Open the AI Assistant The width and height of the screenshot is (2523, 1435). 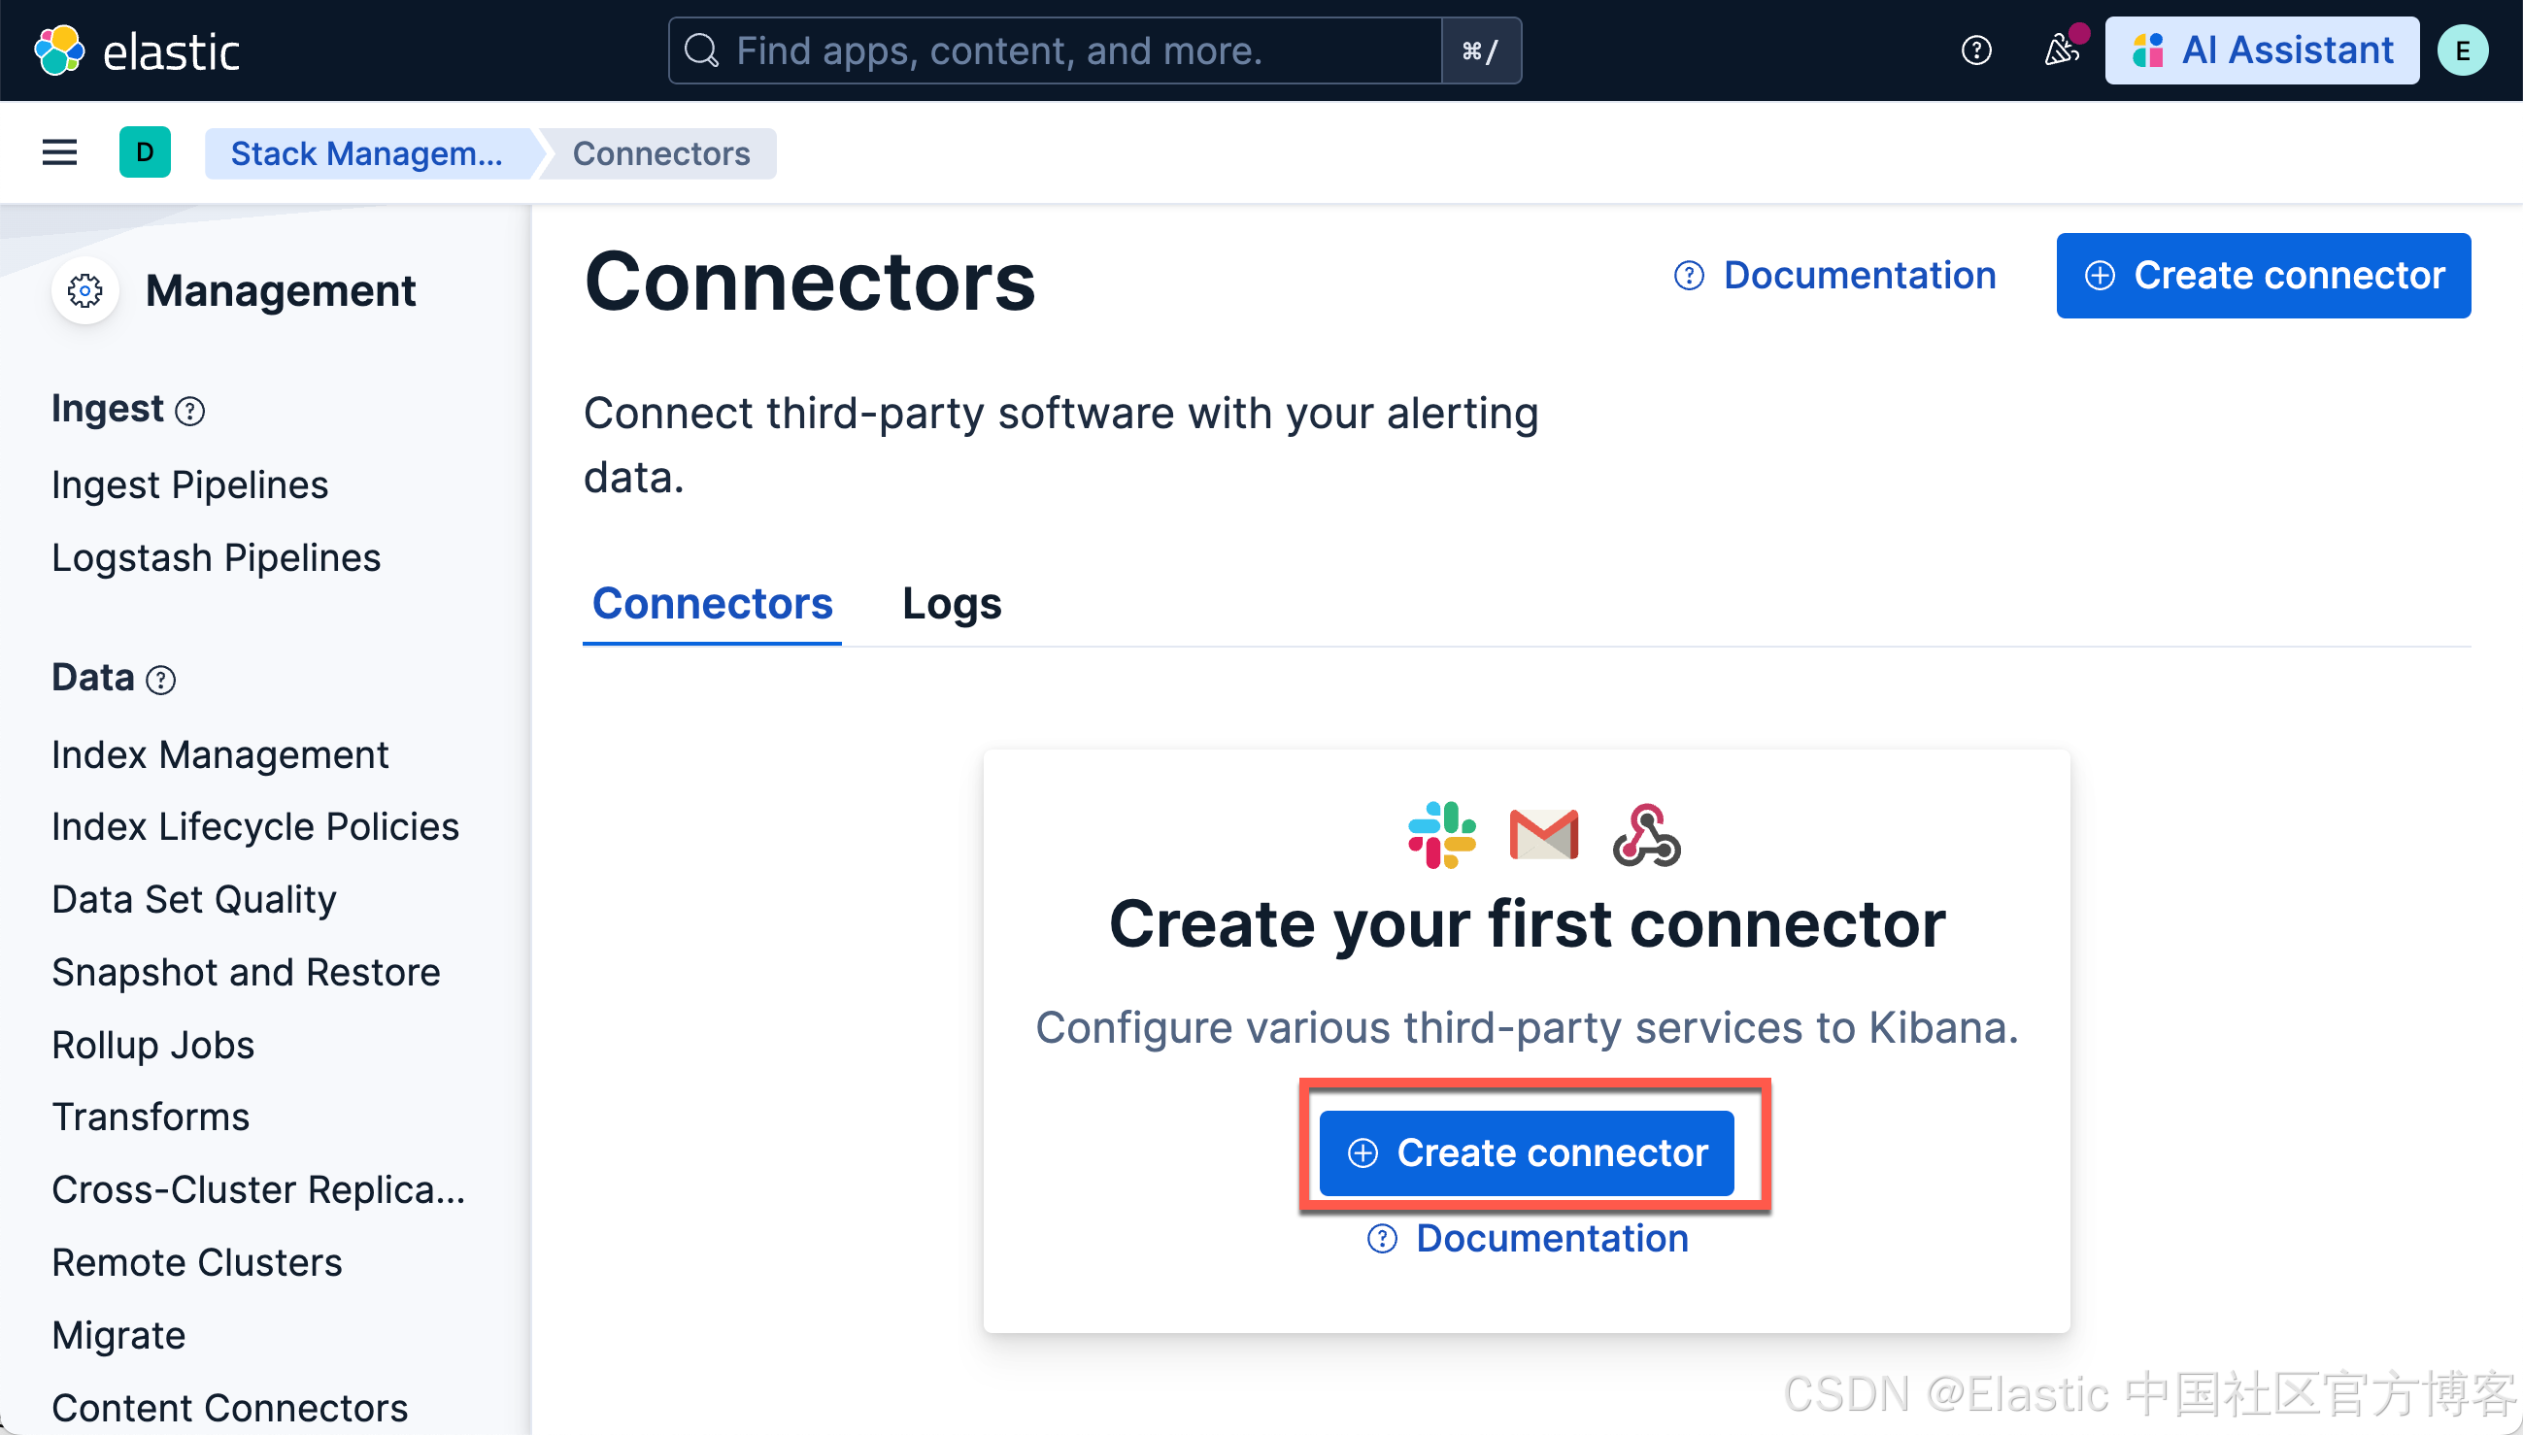(2262, 50)
